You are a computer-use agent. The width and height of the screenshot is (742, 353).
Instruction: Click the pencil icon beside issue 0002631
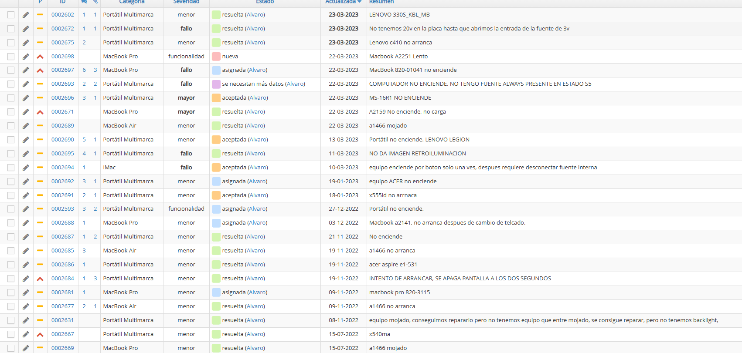click(x=26, y=320)
